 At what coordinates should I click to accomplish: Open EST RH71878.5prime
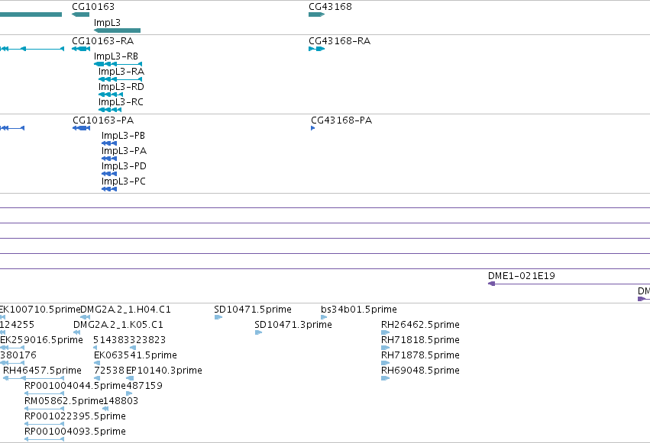(420, 355)
